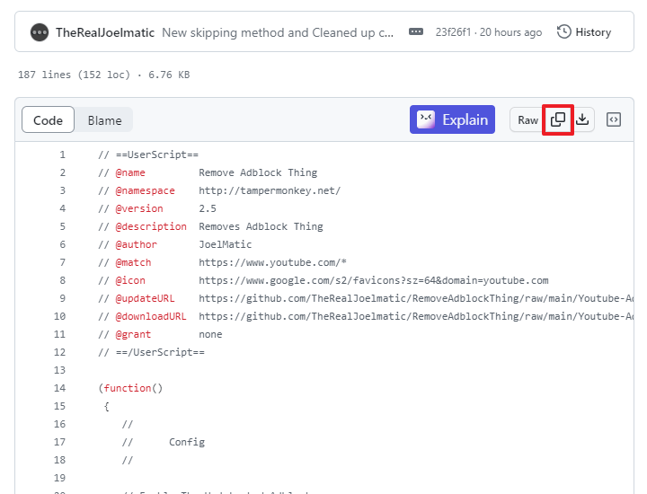Click version value 2.5
Screen dimensions: 647x494
(208, 208)
